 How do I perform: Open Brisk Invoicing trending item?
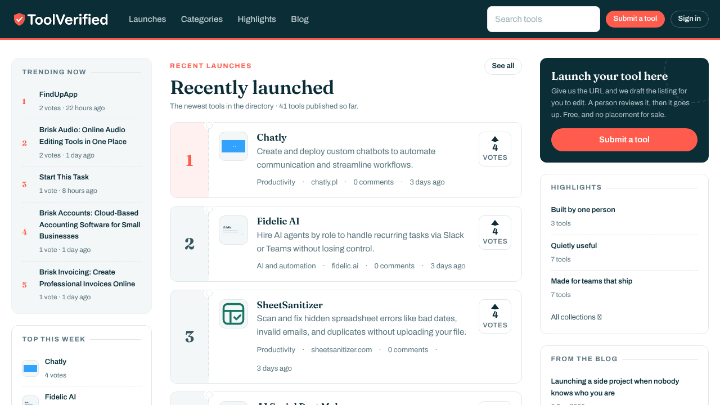[87, 278]
